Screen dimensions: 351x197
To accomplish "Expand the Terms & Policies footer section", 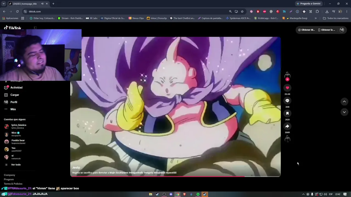I will point(13,184).
